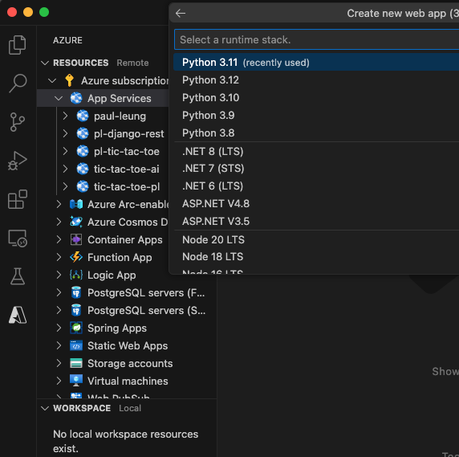Expand the Spring Apps node
The image size is (459, 457).
pos(59,328)
